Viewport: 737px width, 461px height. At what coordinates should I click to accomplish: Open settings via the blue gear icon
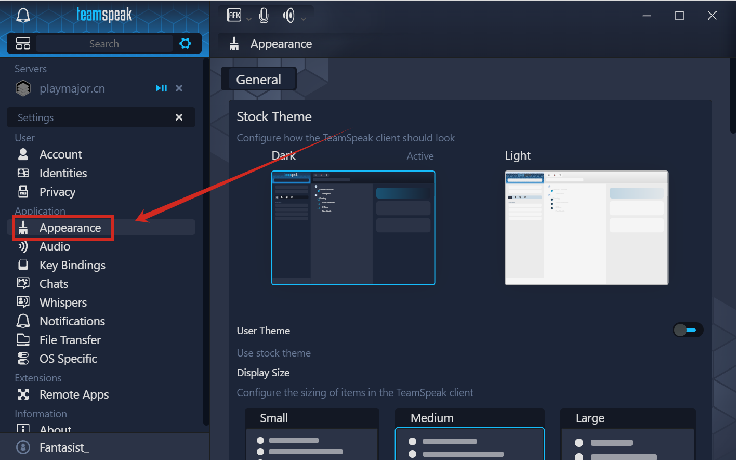185,44
